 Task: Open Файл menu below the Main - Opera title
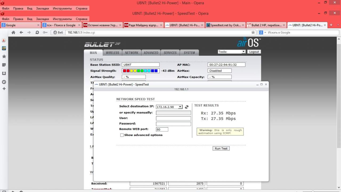[x=6, y=8]
